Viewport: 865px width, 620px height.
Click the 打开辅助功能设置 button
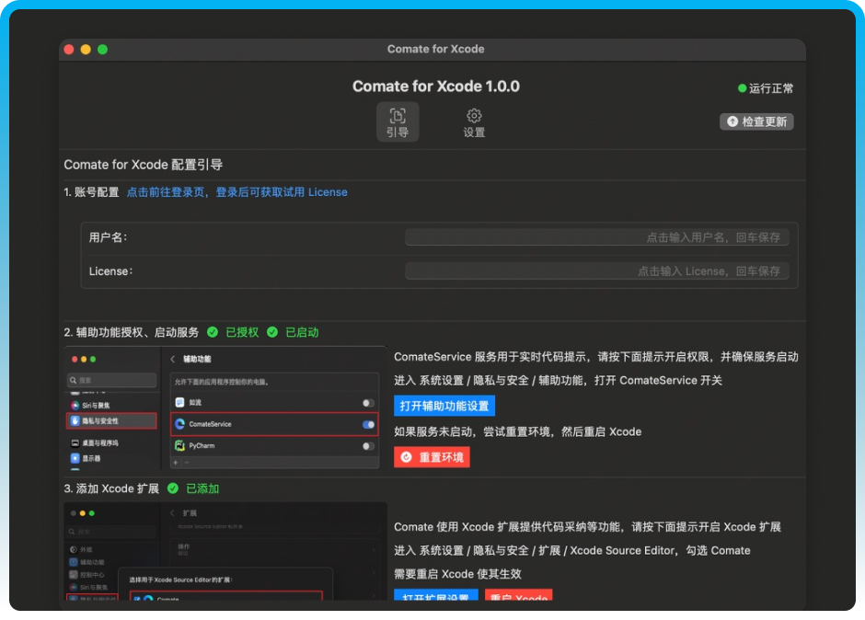(444, 406)
